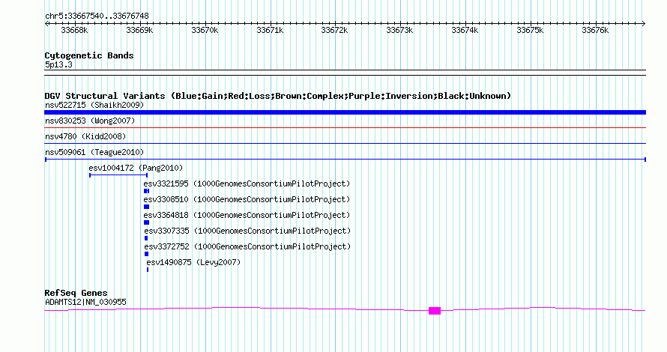667x352 pixels.
Task: Open esv1490875 (Levy2007) variant label
Action: click(x=193, y=262)
